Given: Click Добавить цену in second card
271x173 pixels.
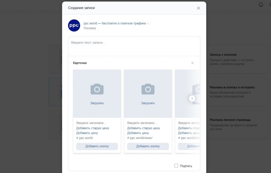Looking at the screenshot, I should (139, 133).
